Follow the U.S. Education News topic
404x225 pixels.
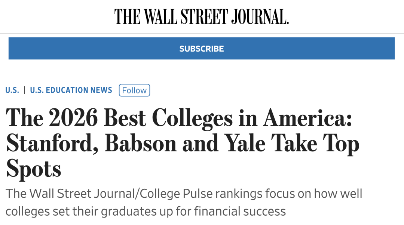tap(134, 90)
